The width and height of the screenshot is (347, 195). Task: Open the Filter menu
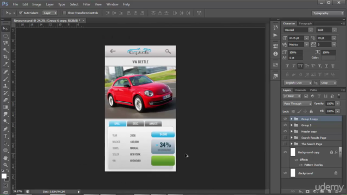87,4
